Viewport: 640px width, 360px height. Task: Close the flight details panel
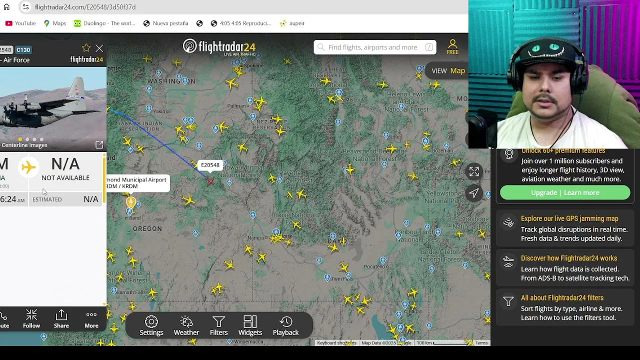point(99,48)
